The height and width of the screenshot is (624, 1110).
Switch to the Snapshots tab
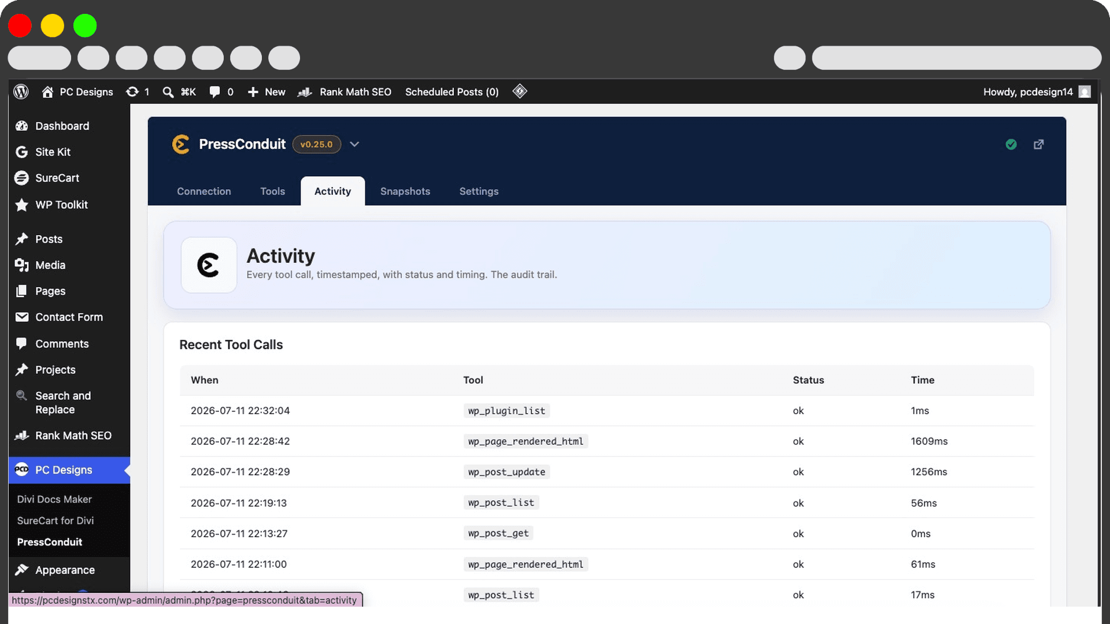click(x=405, y=191)
